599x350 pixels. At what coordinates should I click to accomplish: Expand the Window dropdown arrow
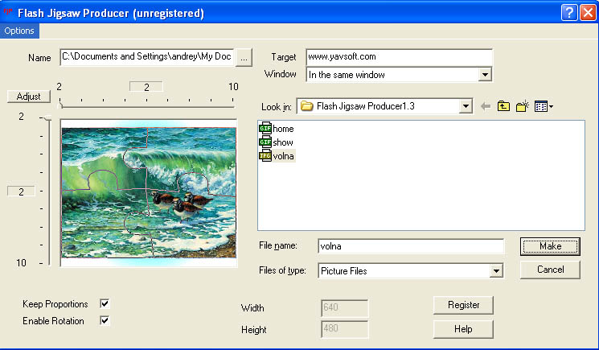click(x=485, y=75)
